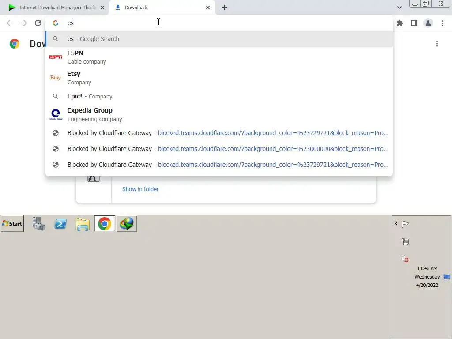Open the tab search chevron

pyautogui.click(x=399, y=8)
